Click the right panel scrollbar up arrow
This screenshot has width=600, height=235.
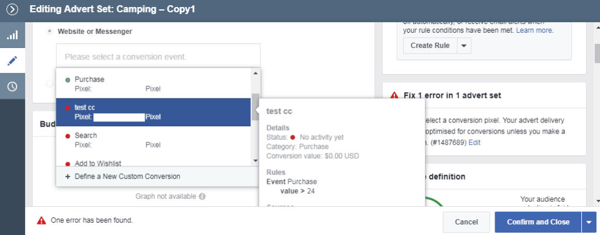click(x=597, y=28)
